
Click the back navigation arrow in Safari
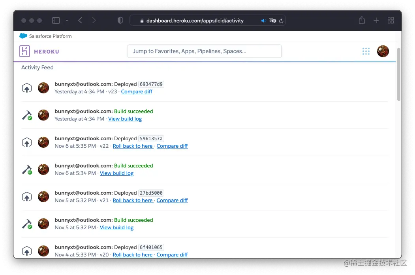coord(80,20)
